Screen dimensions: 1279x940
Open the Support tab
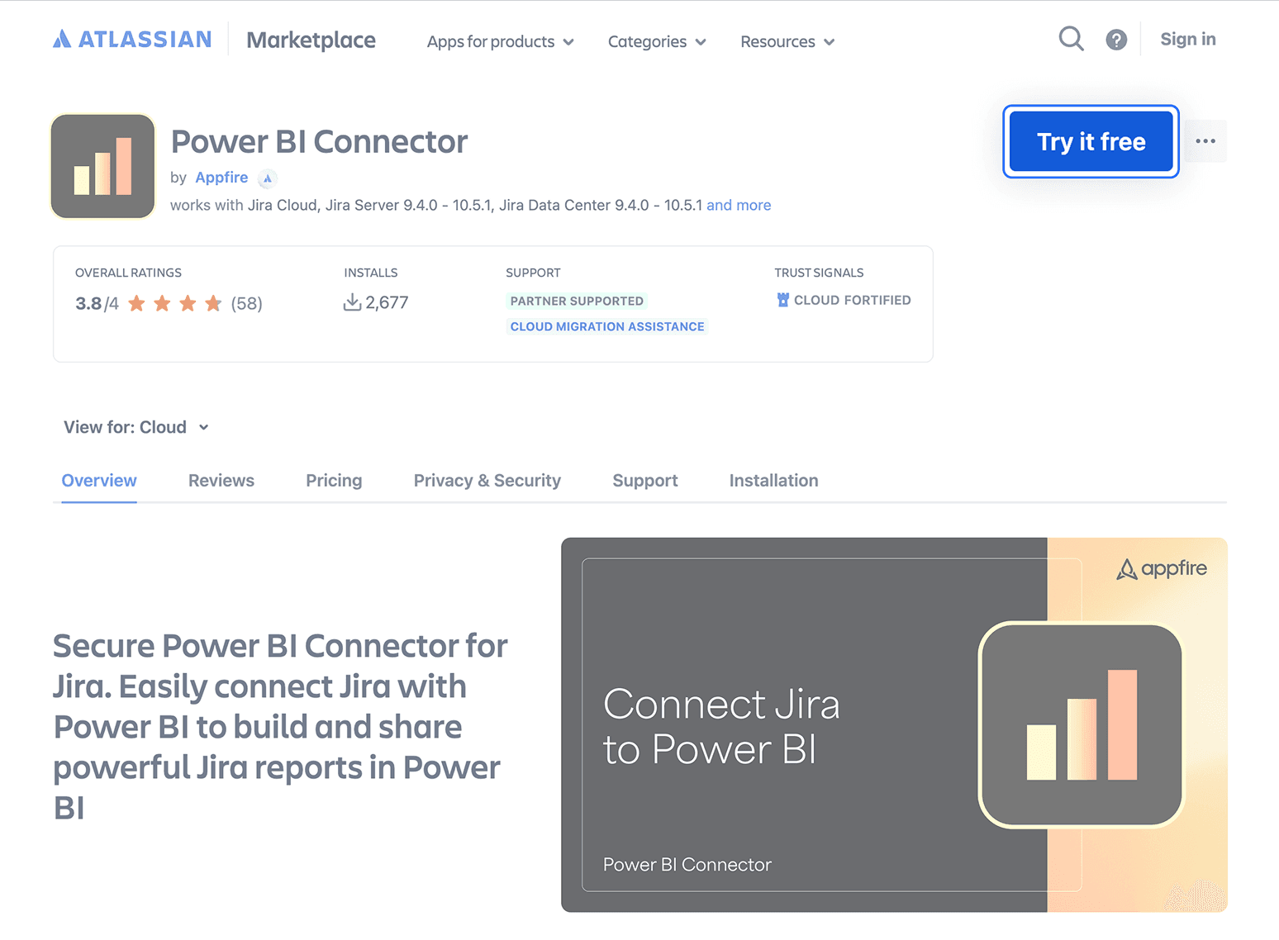point(645,481)
